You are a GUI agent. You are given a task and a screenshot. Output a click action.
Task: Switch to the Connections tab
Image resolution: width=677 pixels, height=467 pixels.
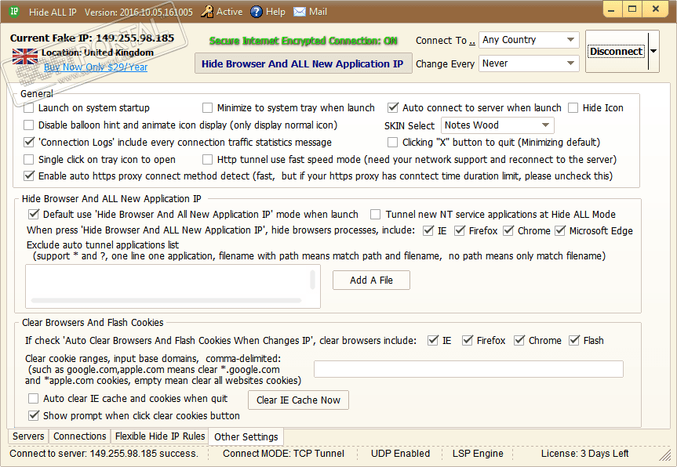[79, 436]
